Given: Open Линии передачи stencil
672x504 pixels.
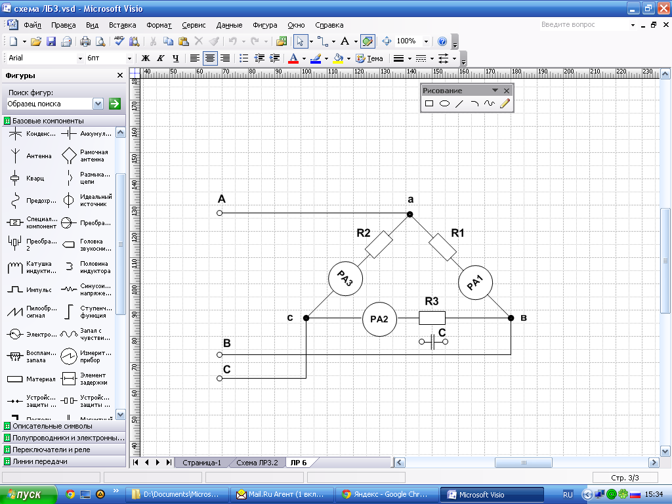Looking at the screenshot, I should coord(64,461).
